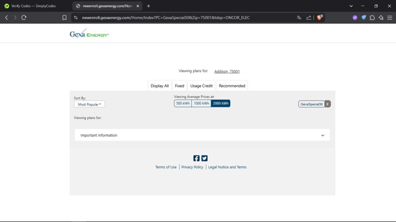Minimize the browser window
The image size is (396, 222).
coord(363,6)
